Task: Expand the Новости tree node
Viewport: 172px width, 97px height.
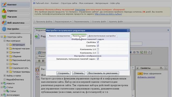Action: (2, 83)
